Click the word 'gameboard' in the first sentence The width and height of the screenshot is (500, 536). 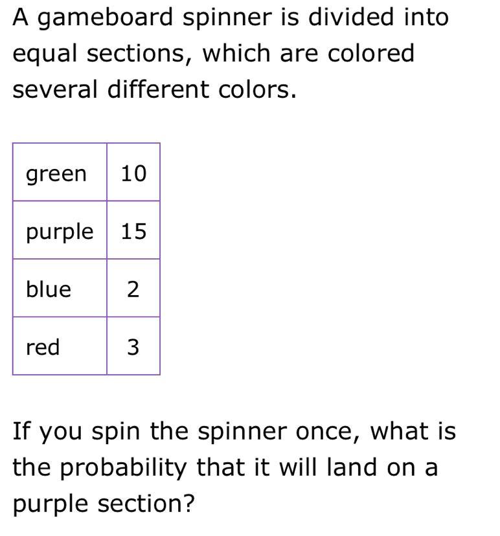[105, 19]
